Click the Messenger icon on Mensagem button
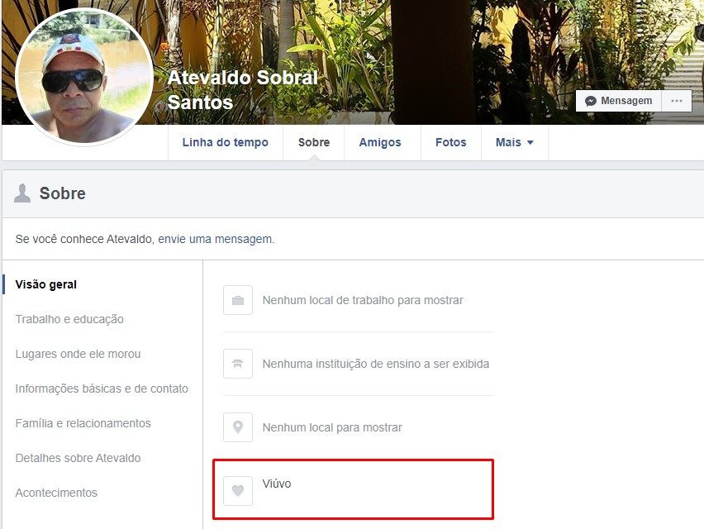Screen dimensions: 704x529 591,101
